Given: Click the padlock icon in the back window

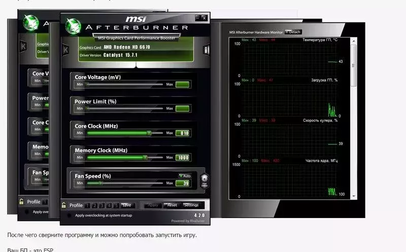Looking at the screenshot, I should coord(21,201).
